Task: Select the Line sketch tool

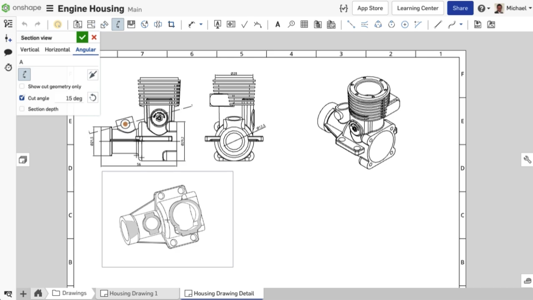Action: coord(438,24)
